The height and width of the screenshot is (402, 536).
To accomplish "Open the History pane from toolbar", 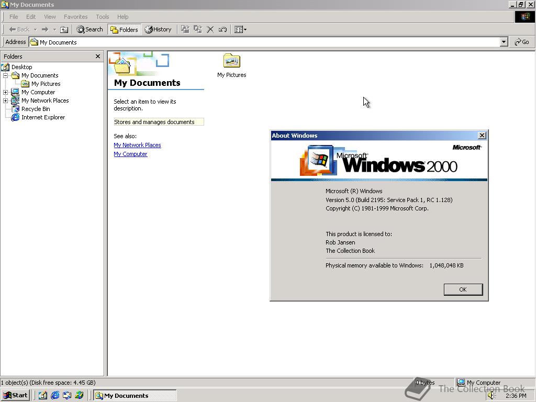I will pos(158,29).
